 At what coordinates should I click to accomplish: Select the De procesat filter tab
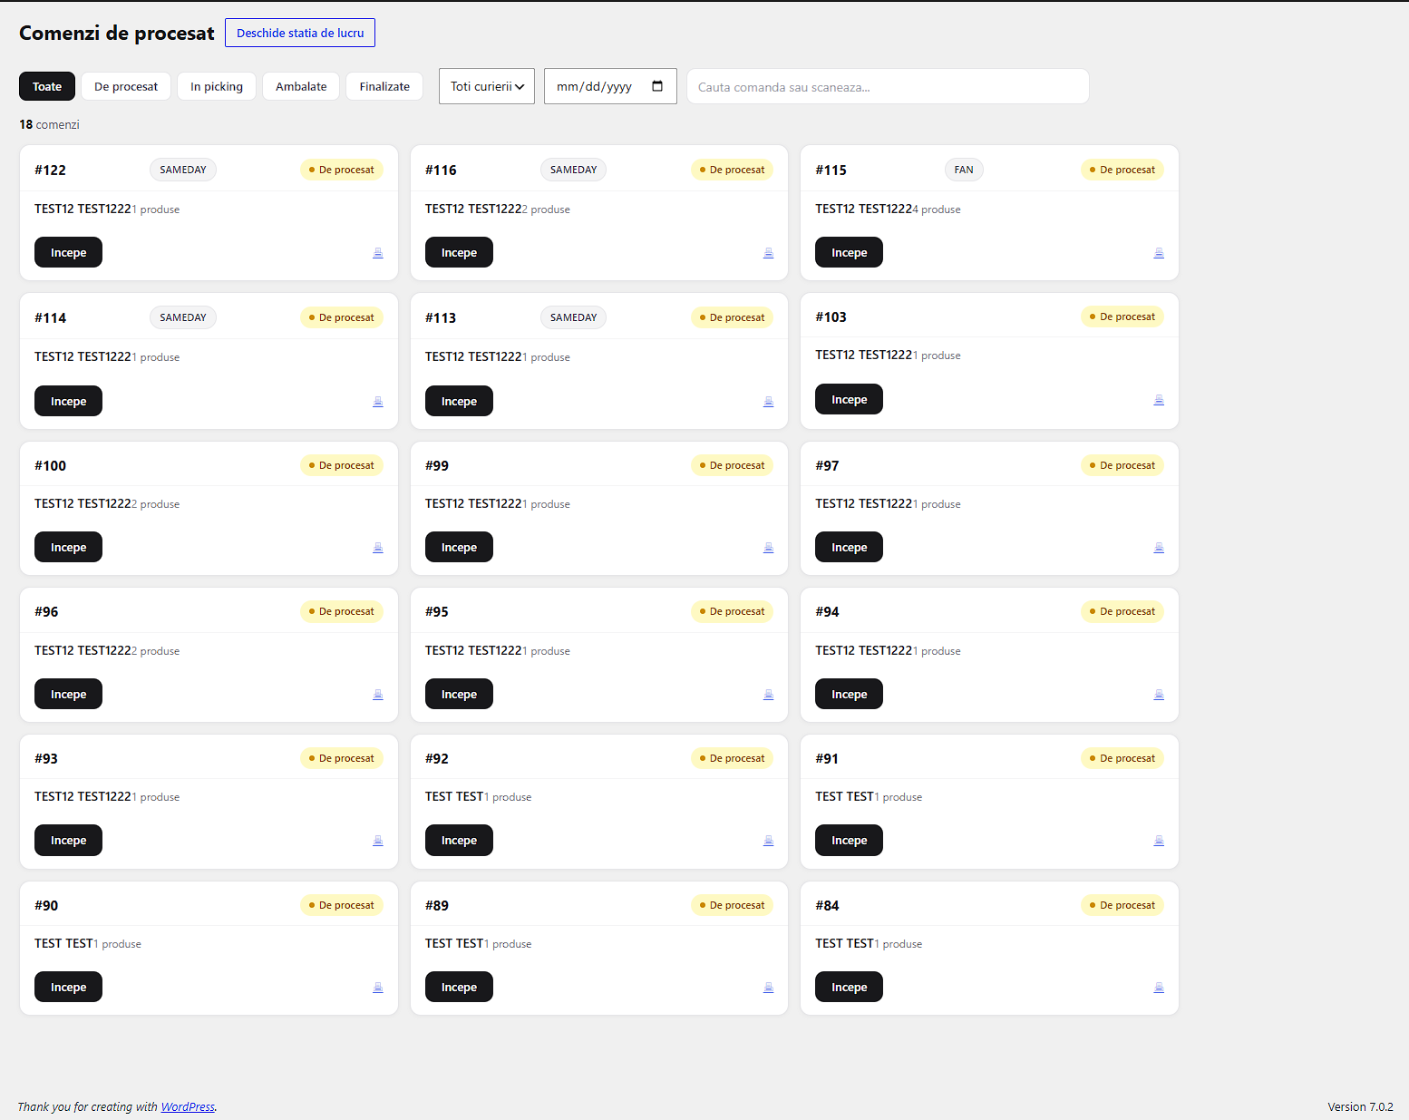click(126, 86)
